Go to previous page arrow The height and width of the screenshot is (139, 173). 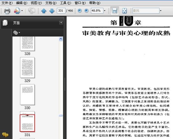(x=44, y=11)
